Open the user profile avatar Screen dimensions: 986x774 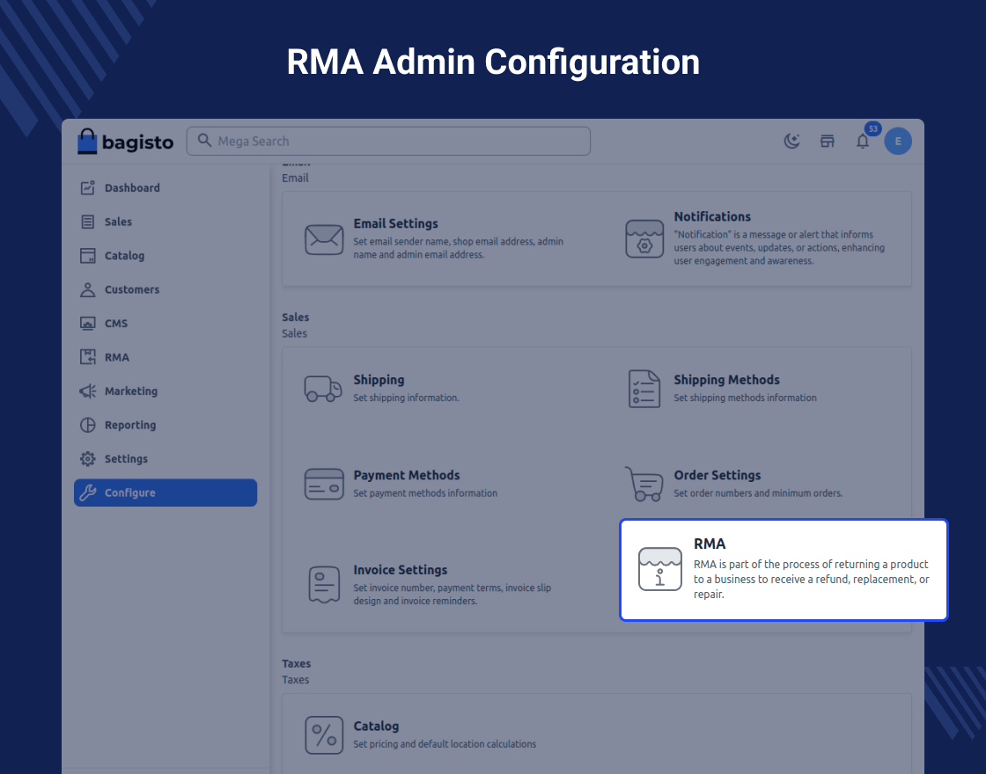click(x=897, y=142)
